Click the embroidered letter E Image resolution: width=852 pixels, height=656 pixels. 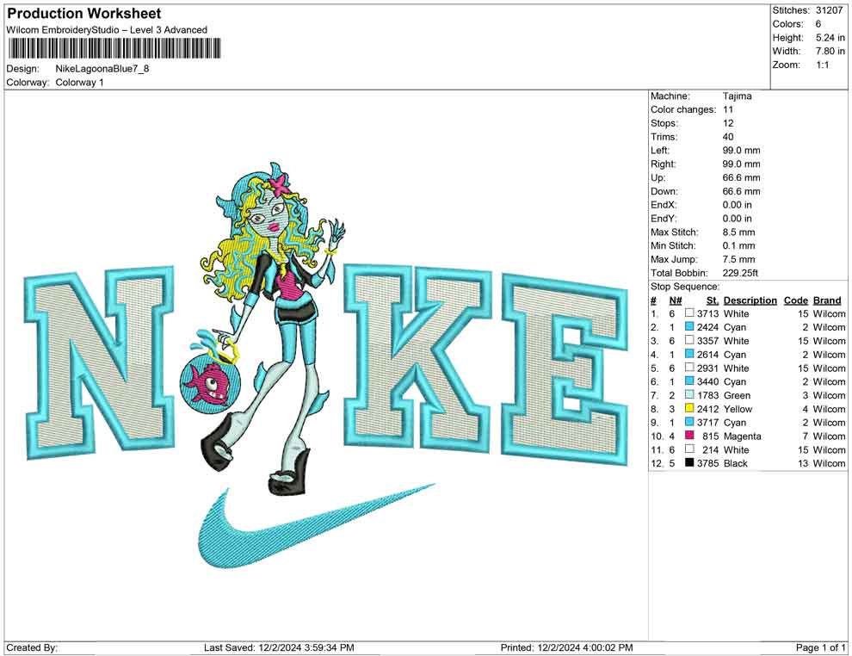point(565,369)
